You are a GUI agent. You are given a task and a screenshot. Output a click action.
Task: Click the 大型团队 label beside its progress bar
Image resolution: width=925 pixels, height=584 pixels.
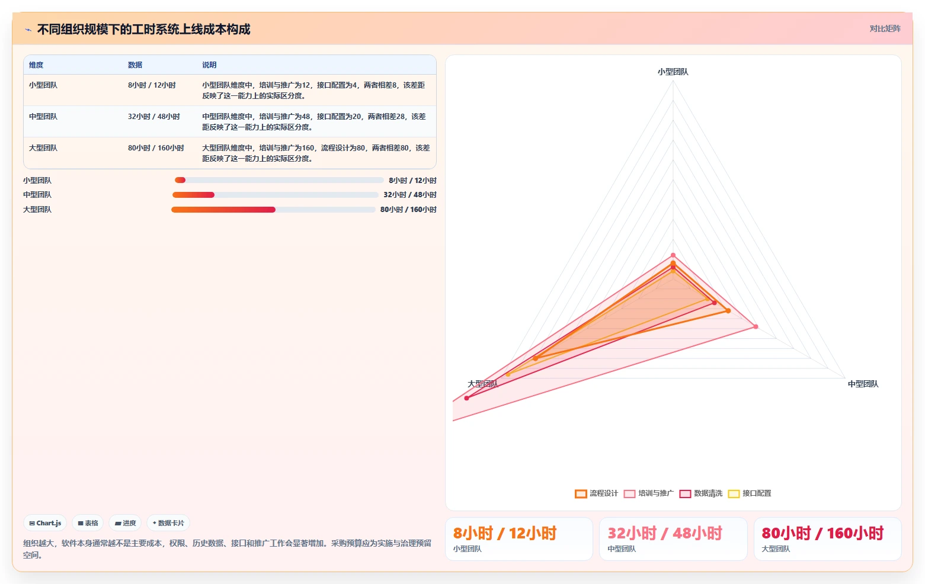click(37, 210)
